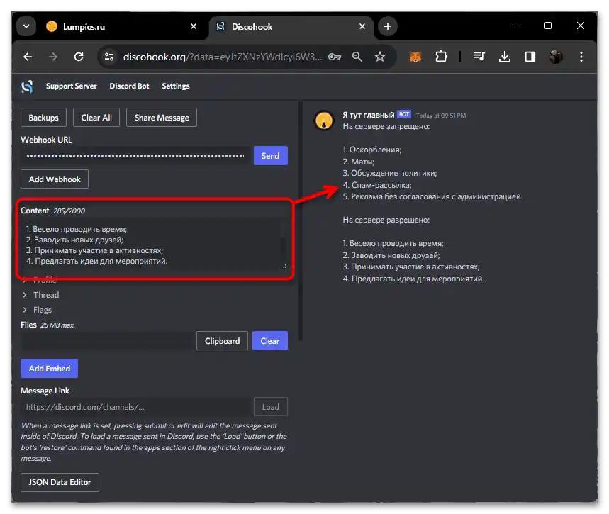Toggle the browser side panel

(x=530, y=57)
